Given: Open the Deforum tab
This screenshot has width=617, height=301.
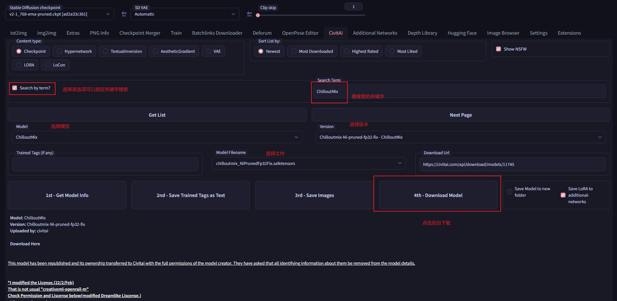Looking at the screenshot, I should coord(262,33).
